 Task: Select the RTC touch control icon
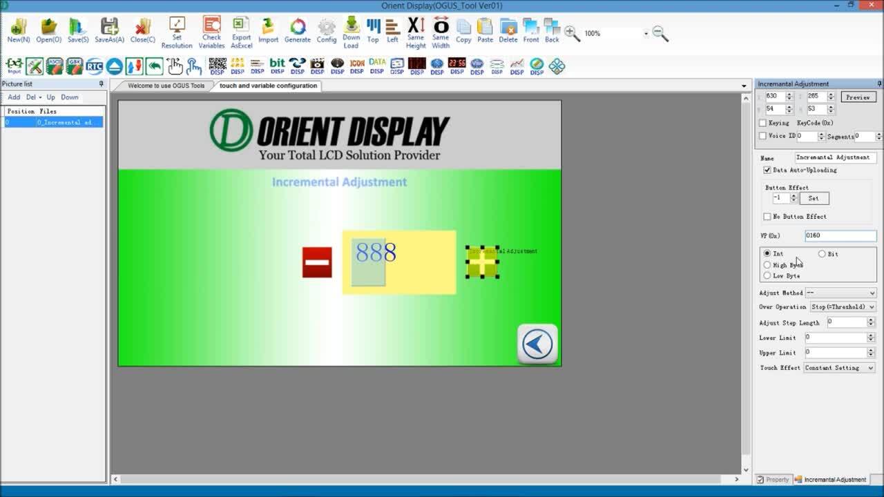[94, 66]
